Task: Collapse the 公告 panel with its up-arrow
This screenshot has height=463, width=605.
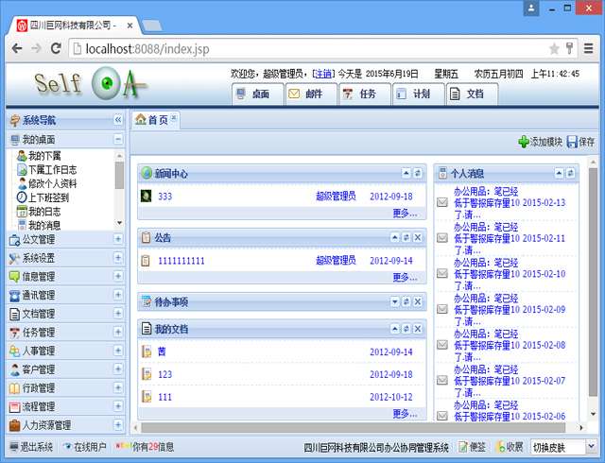Action: [x=393, y=237]
